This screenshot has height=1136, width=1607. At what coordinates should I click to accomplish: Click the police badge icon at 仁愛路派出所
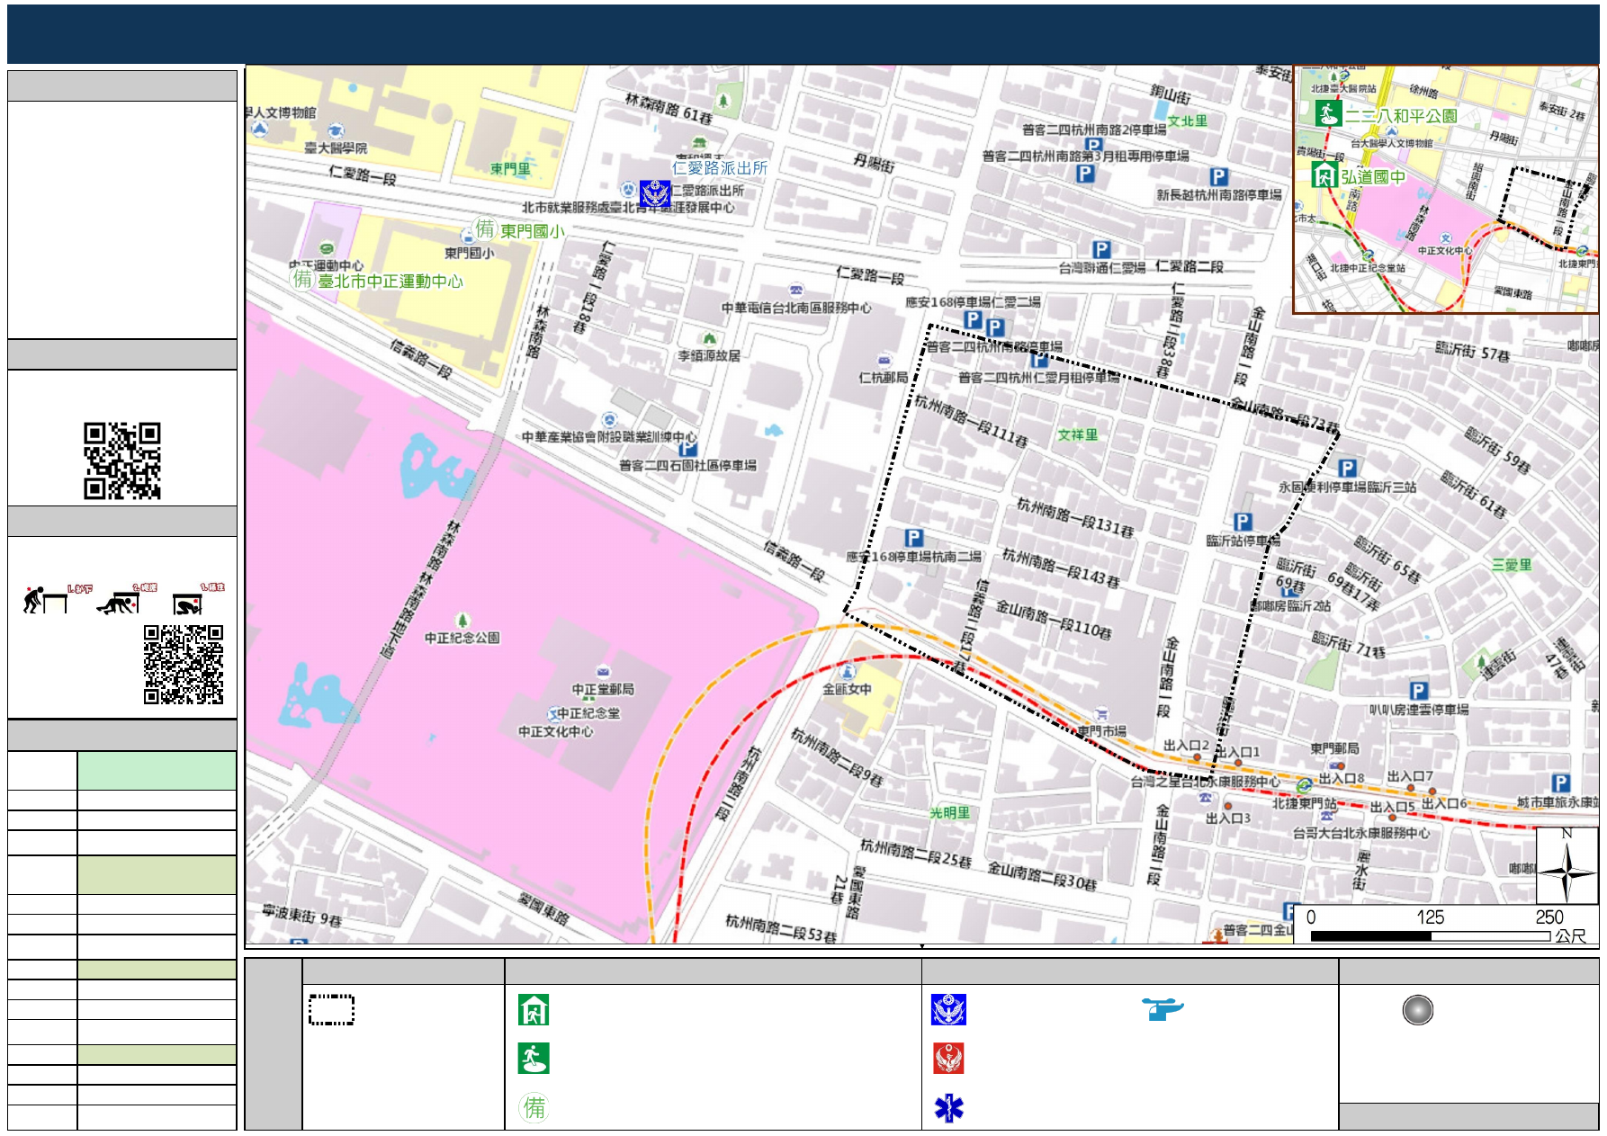655,193
